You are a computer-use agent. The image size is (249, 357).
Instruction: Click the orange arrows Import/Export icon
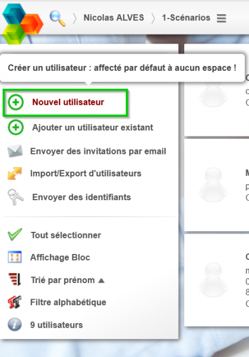(x=15, y=173)
